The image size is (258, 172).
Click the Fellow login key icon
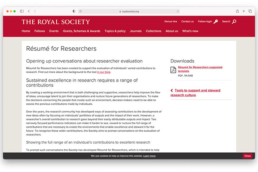click(216, 22)
